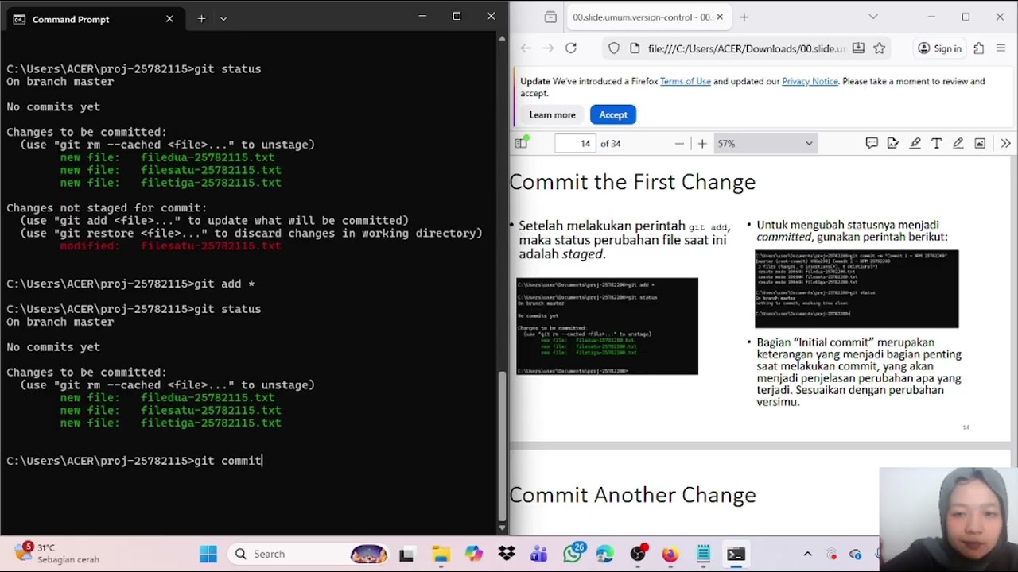Screen dimensions: 1018x572
Task: Open Firefox application hamburger menu
Action: (x=1001, y=48)
